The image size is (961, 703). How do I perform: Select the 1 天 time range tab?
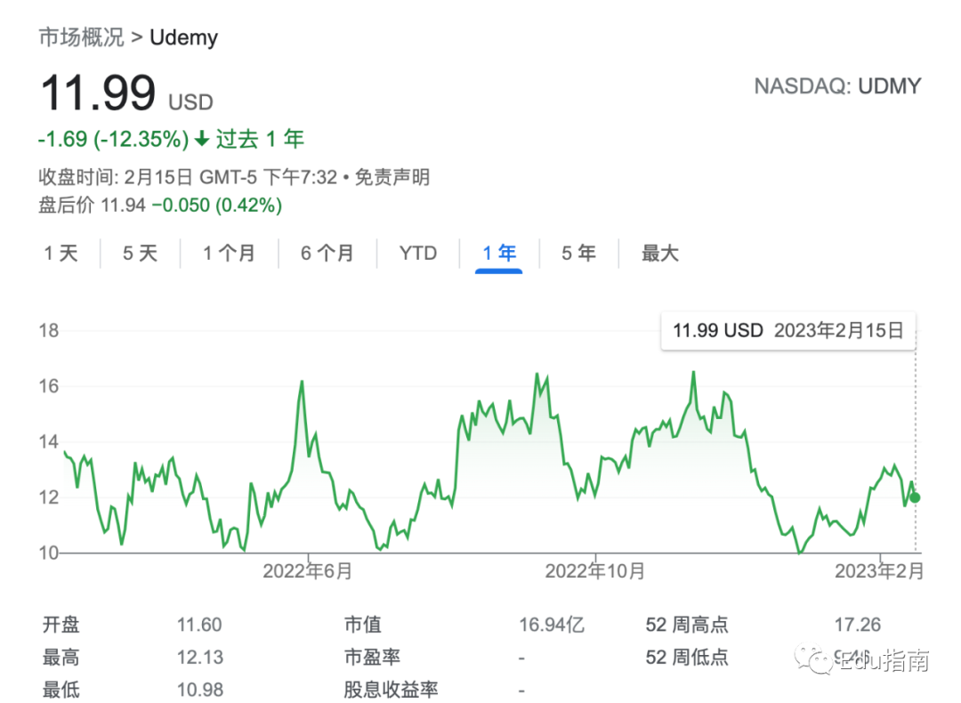click(x=61, y=254)
